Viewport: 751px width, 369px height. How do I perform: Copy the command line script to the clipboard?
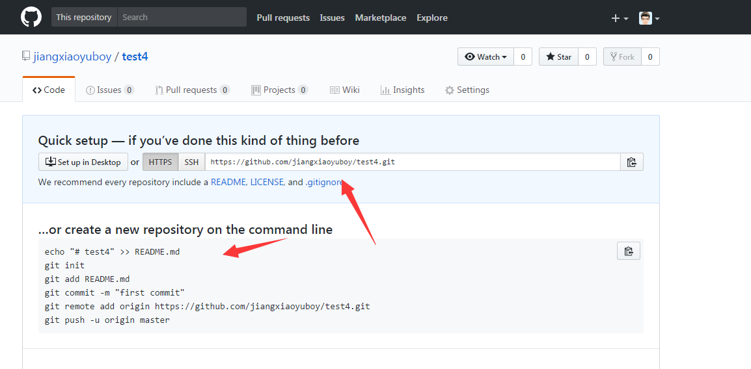click(x=629, y=251)
